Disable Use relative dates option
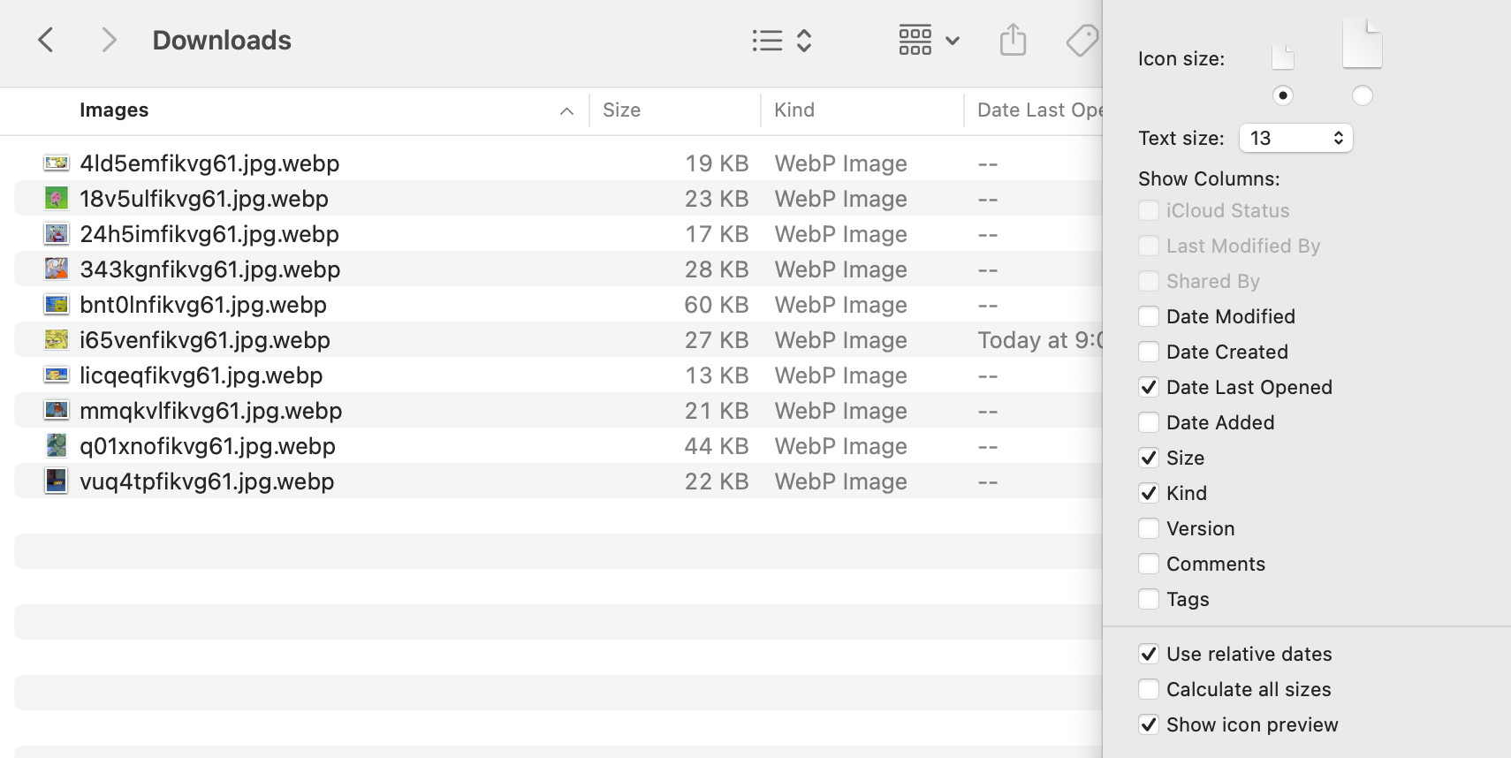The width and height of the screenshot is (1511, 758). coord(1149,654)
